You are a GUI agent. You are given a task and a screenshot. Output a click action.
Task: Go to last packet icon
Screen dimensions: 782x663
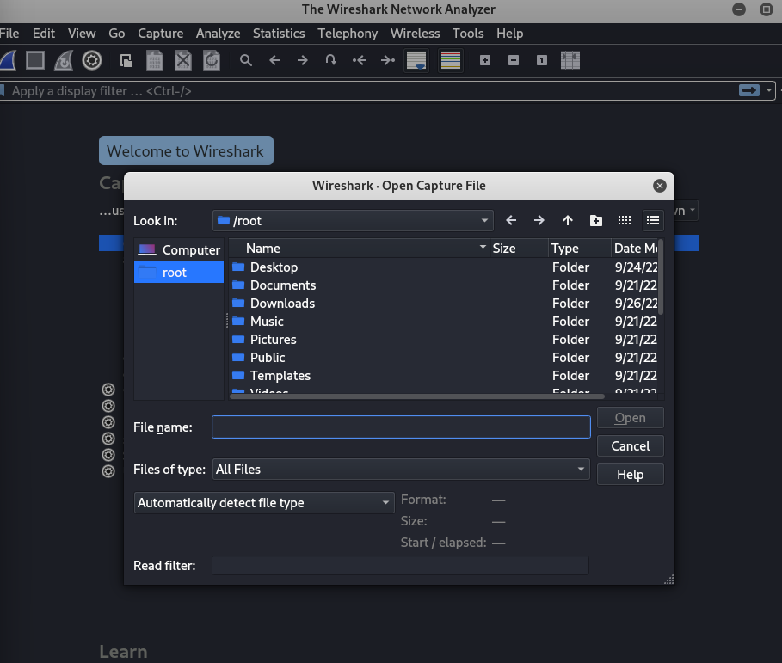[388, 60]
